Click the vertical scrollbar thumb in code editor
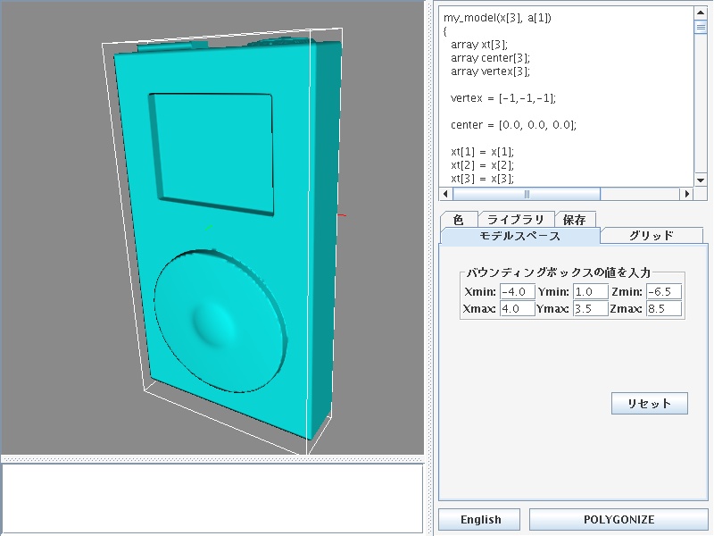The width and height of the screenshot is (714, 536). (701, 27)
